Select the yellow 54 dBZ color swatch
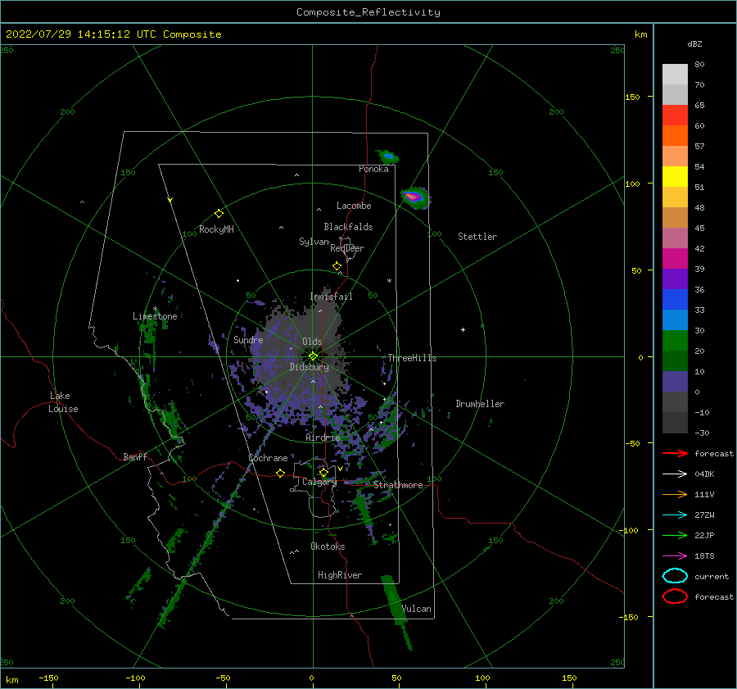 click(675, 176)
